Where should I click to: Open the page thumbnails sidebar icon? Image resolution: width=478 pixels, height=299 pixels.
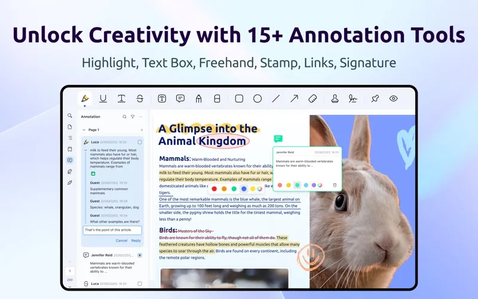point(70,127)
